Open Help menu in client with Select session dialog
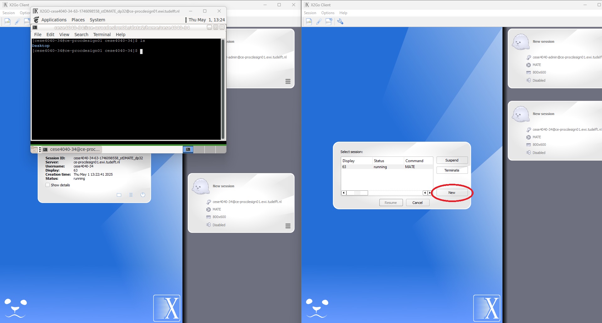The width and height of the screenshot is (602, 323). click(343, 13)
